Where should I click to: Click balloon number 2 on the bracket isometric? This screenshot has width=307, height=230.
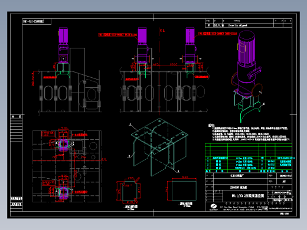point(129,156)
